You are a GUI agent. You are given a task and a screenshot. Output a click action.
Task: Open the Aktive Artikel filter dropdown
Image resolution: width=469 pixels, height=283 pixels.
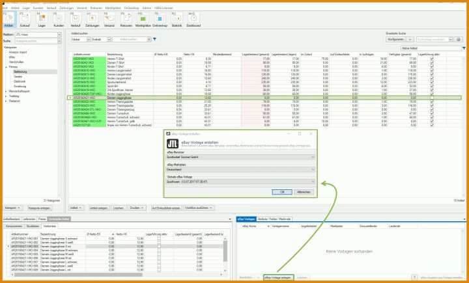click(431, 48)
